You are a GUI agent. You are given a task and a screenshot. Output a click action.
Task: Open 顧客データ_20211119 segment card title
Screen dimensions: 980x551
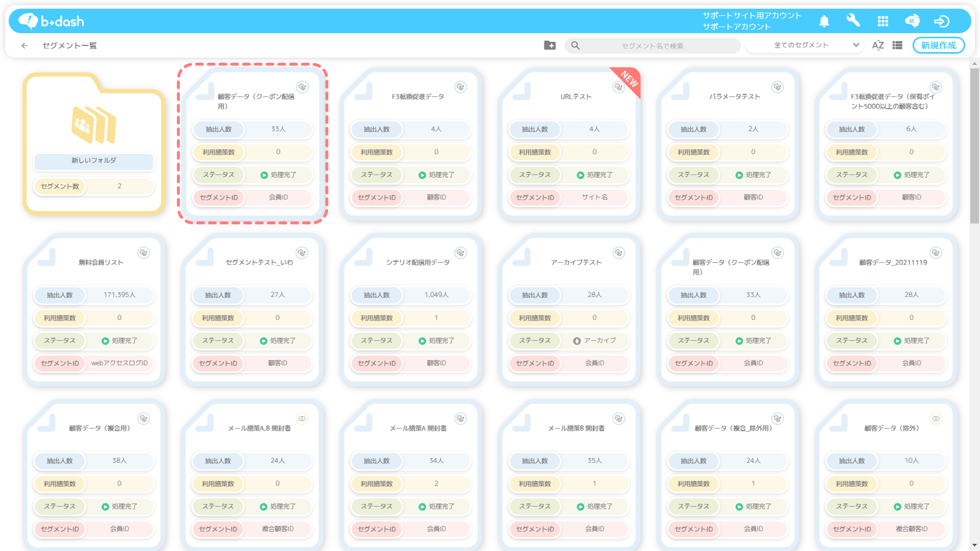click(893, 263)
